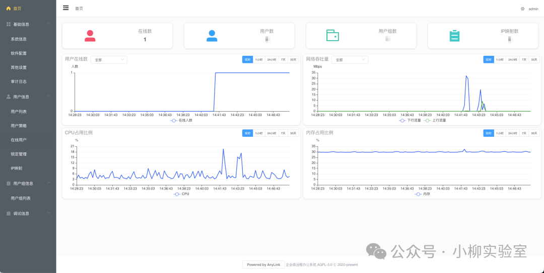Click the Powered by AnyLink button
The width and height of the screenshot is (544, 273).
(263, 264)
